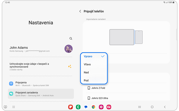
Task: Open the green Phone app in taskbar
Action: pos(78,107)
